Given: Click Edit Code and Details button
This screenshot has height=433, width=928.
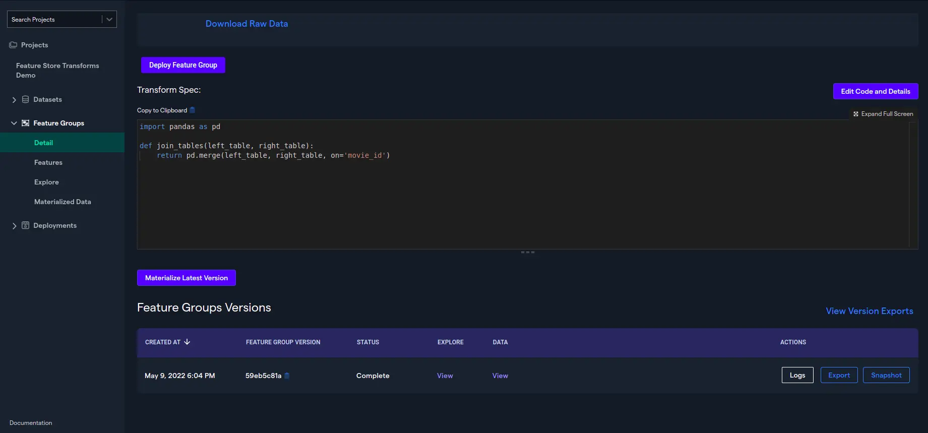Looking at the screenshot, I should (876, 91).
